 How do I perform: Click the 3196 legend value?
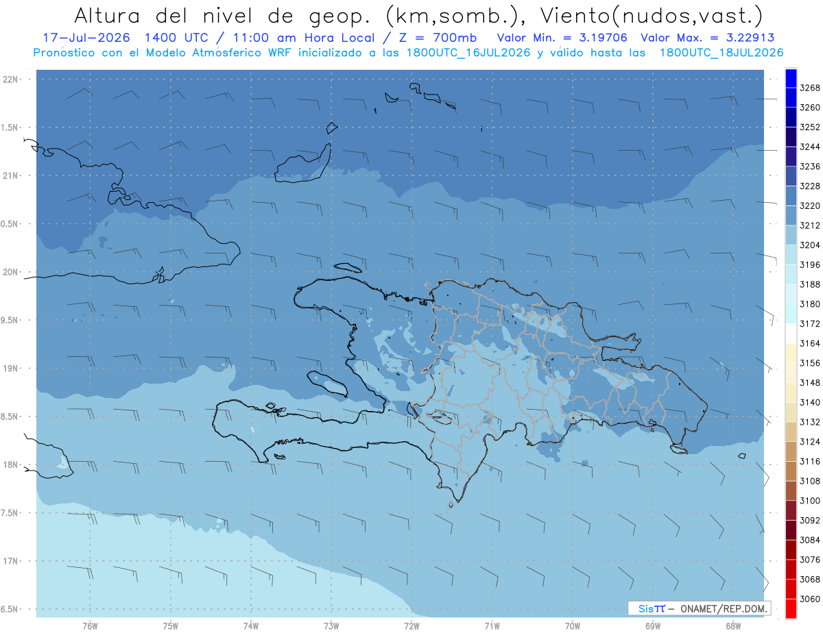pyautogui.click(x=810, y=264)
